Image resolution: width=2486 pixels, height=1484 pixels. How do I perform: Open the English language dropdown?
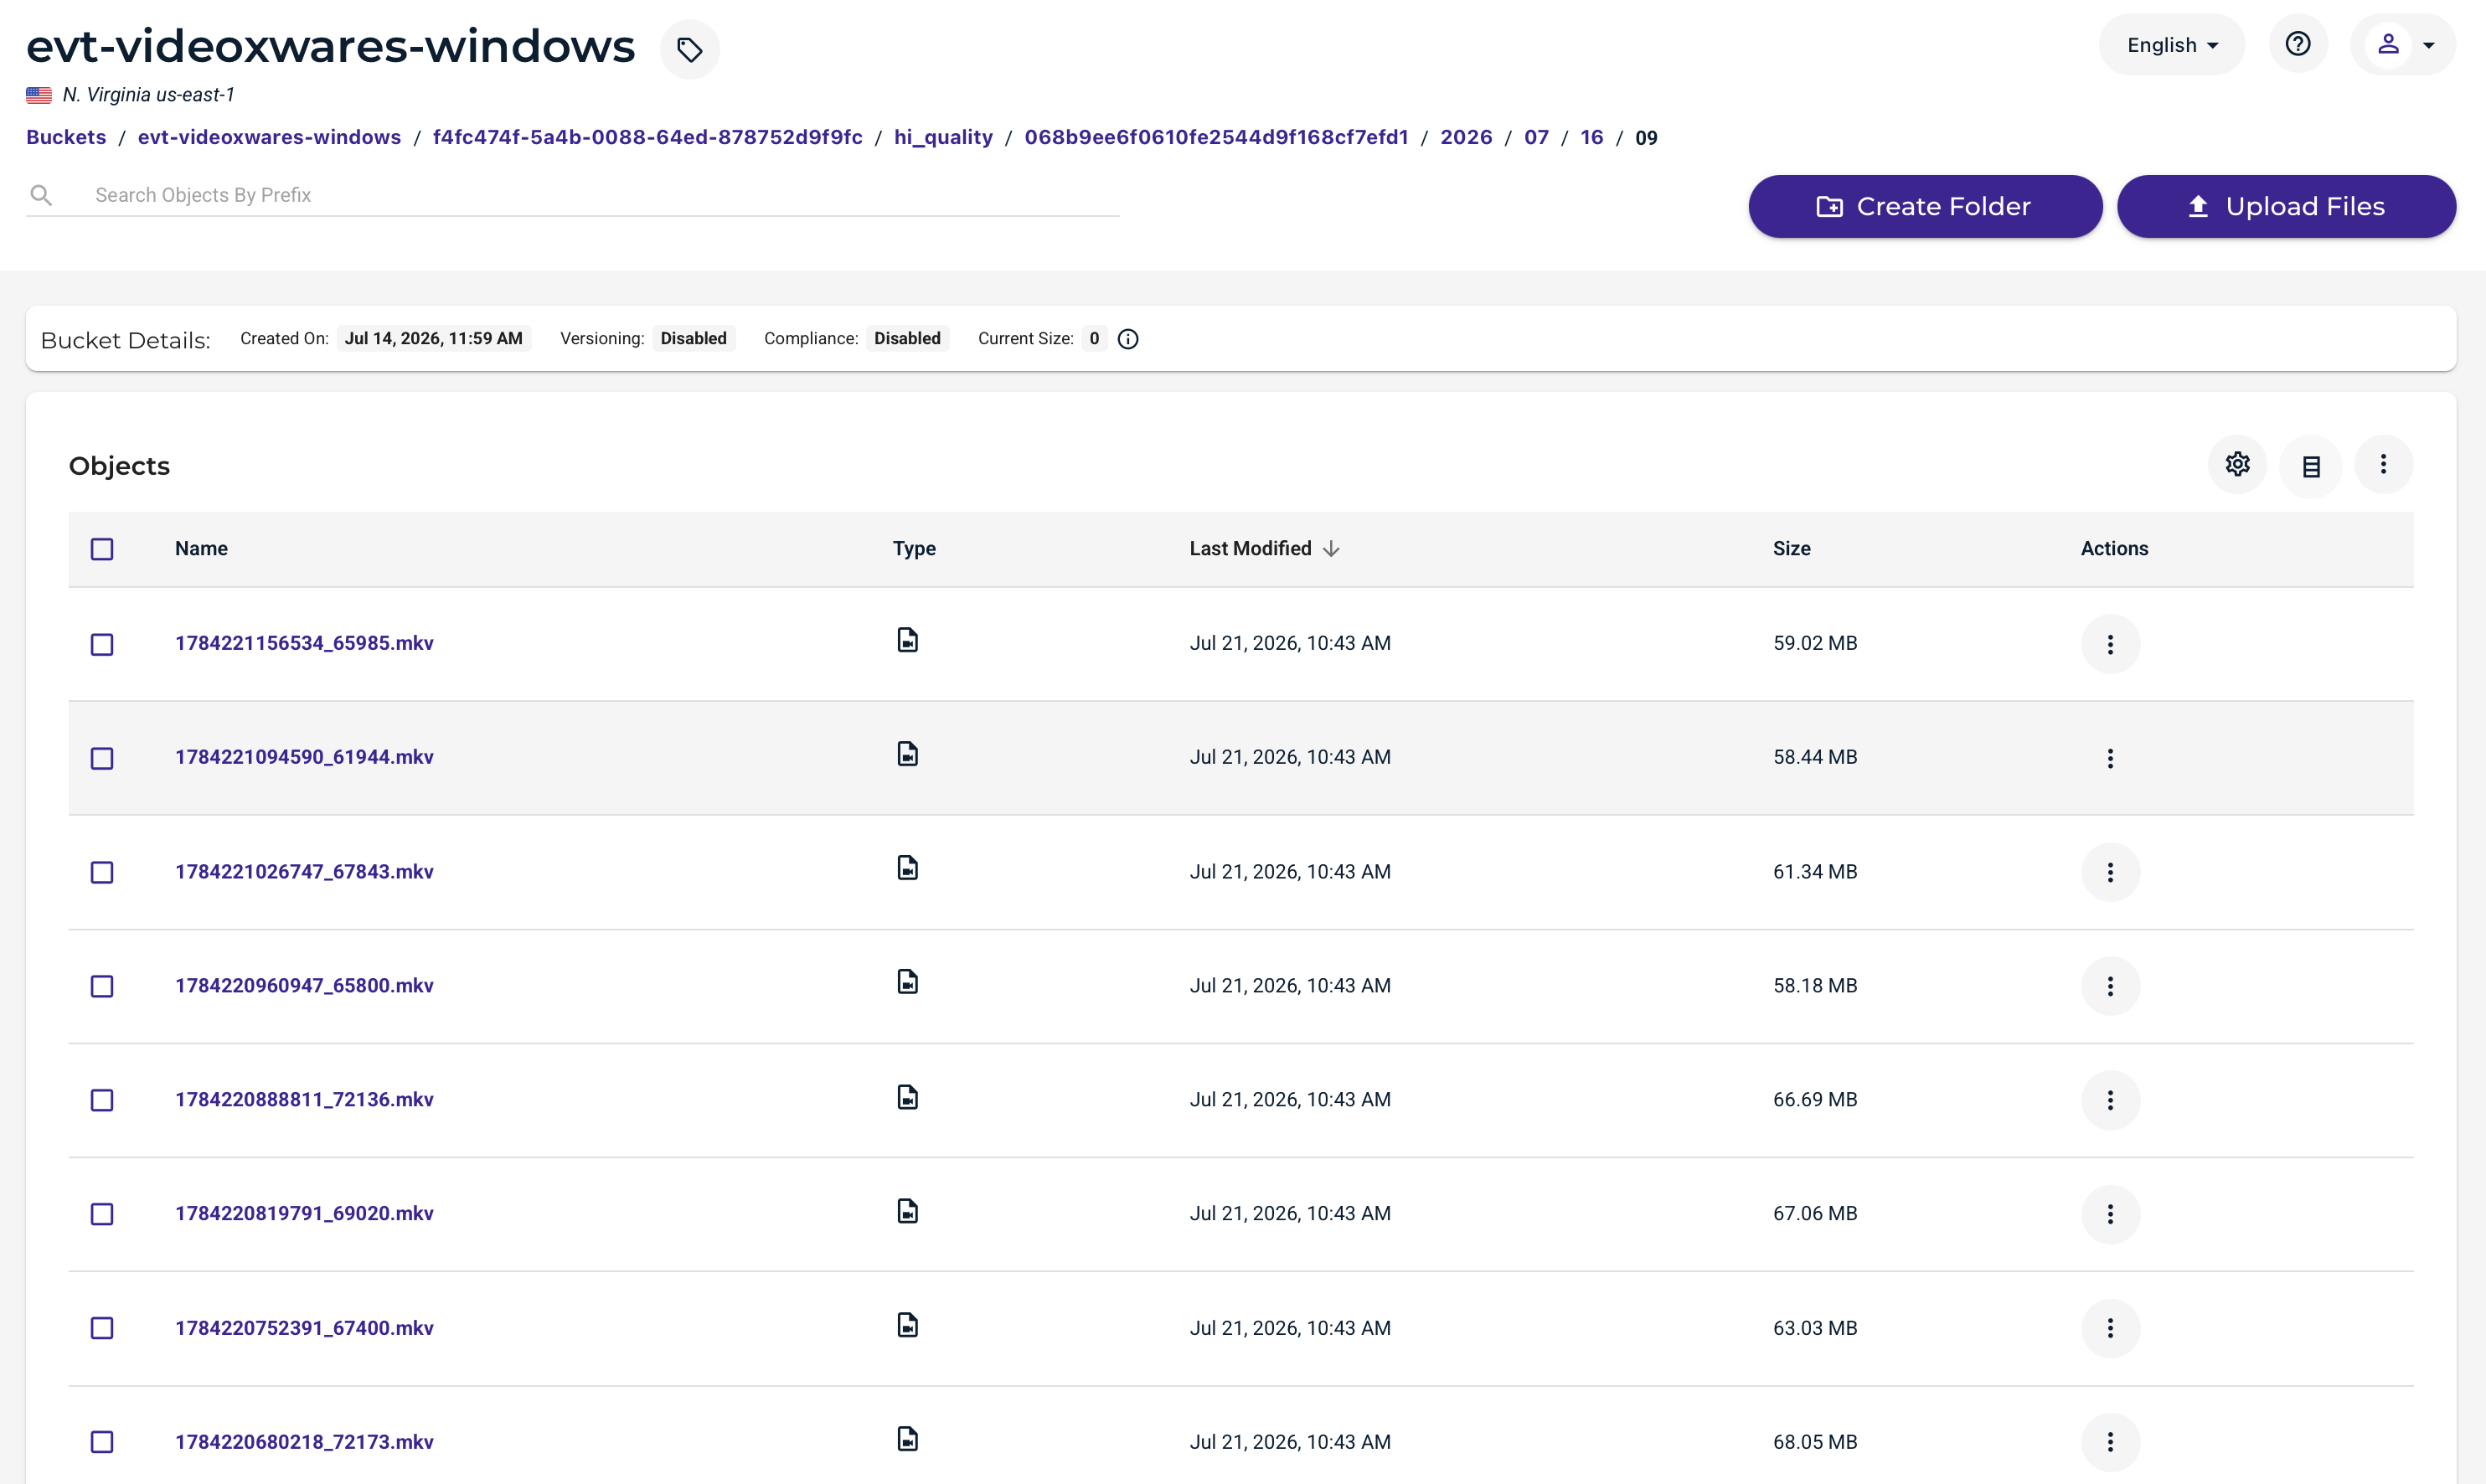(2172, 44)
